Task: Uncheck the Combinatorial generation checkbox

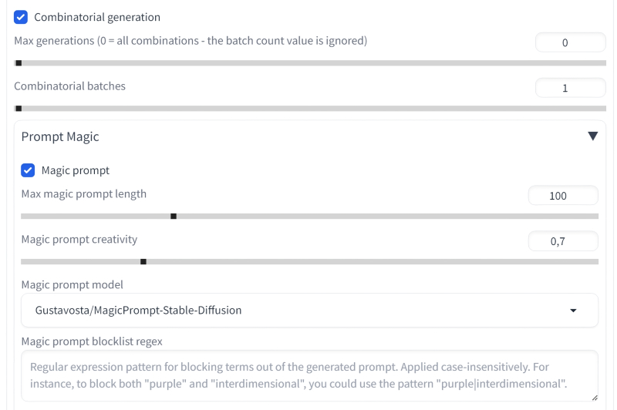Action: [21, 17]
